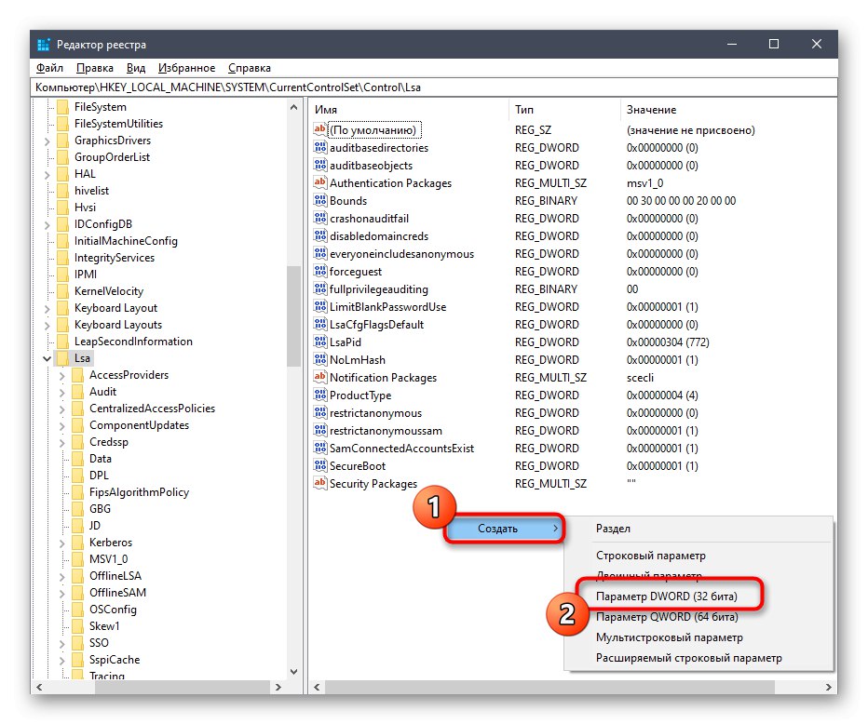
Task: Open the Справка menu
Action: tap(249, 68)
